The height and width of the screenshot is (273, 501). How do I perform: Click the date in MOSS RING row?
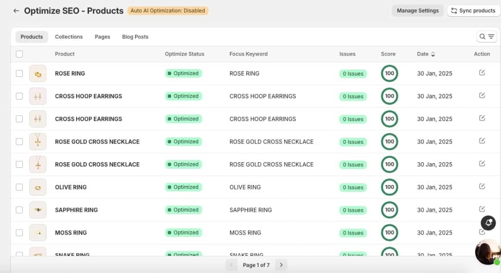tap(435, 233)
